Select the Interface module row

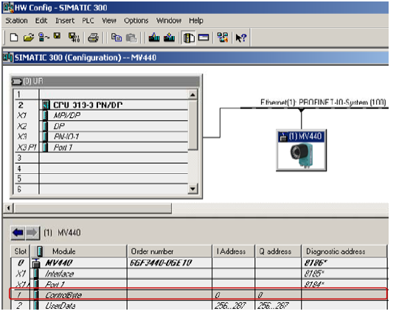199,273
